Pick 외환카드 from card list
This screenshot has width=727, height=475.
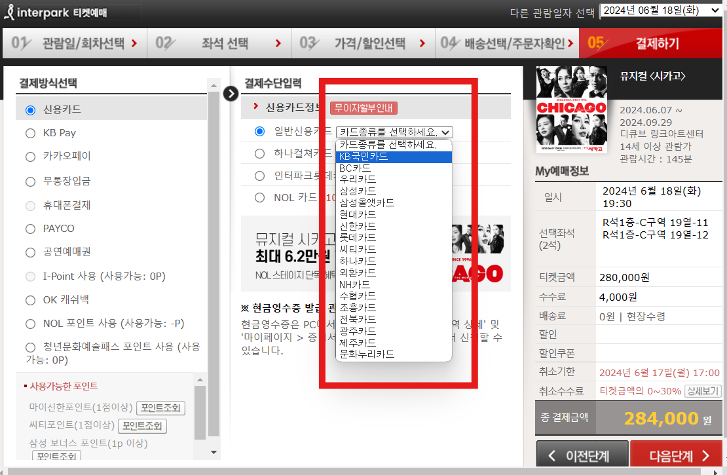394,273
